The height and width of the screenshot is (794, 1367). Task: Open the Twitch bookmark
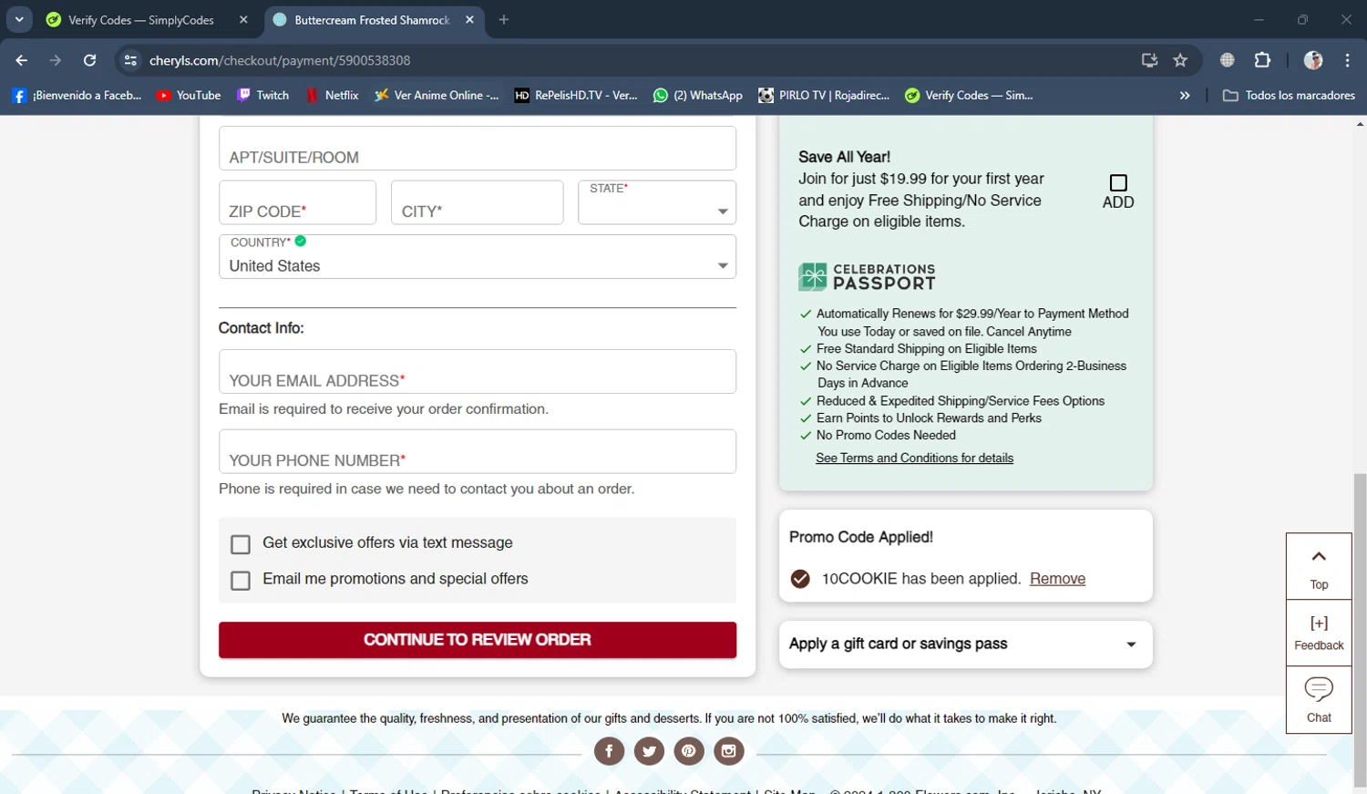(263, 95)
